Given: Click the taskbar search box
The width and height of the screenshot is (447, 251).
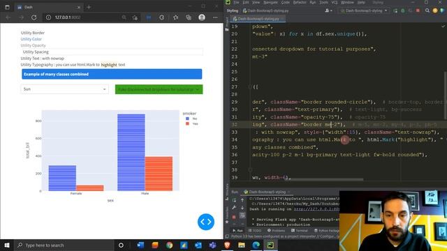Looking at the screenshot, I should [x=64, y=245].
